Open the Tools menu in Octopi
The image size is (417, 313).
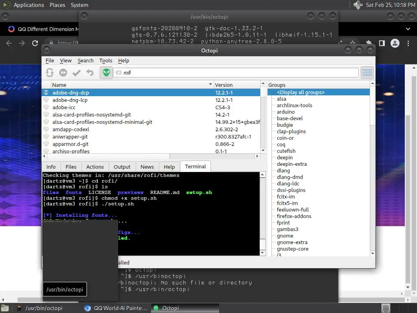105,61
